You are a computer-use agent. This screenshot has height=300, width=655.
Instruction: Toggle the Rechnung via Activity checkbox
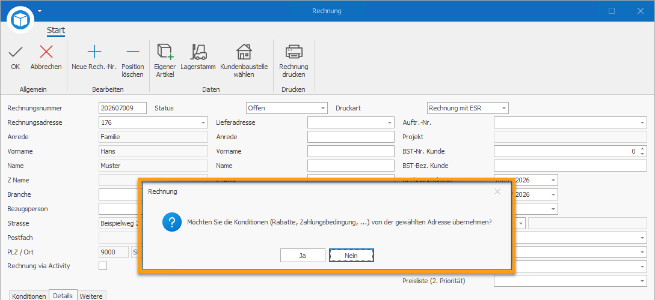coord(103,266)
